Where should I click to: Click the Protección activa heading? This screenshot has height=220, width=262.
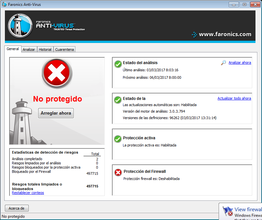pyautogui.click(x=139, y=138)
